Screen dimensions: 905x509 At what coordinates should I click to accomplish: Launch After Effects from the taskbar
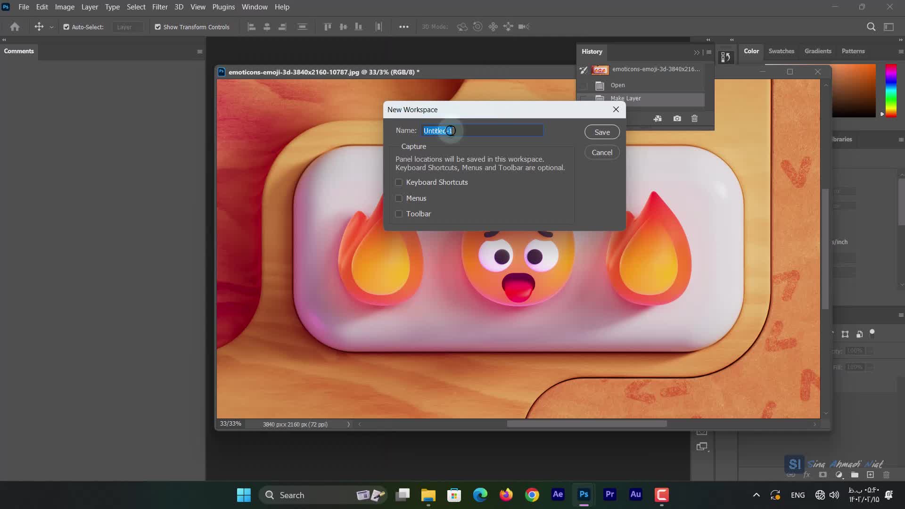coord(558,495)
